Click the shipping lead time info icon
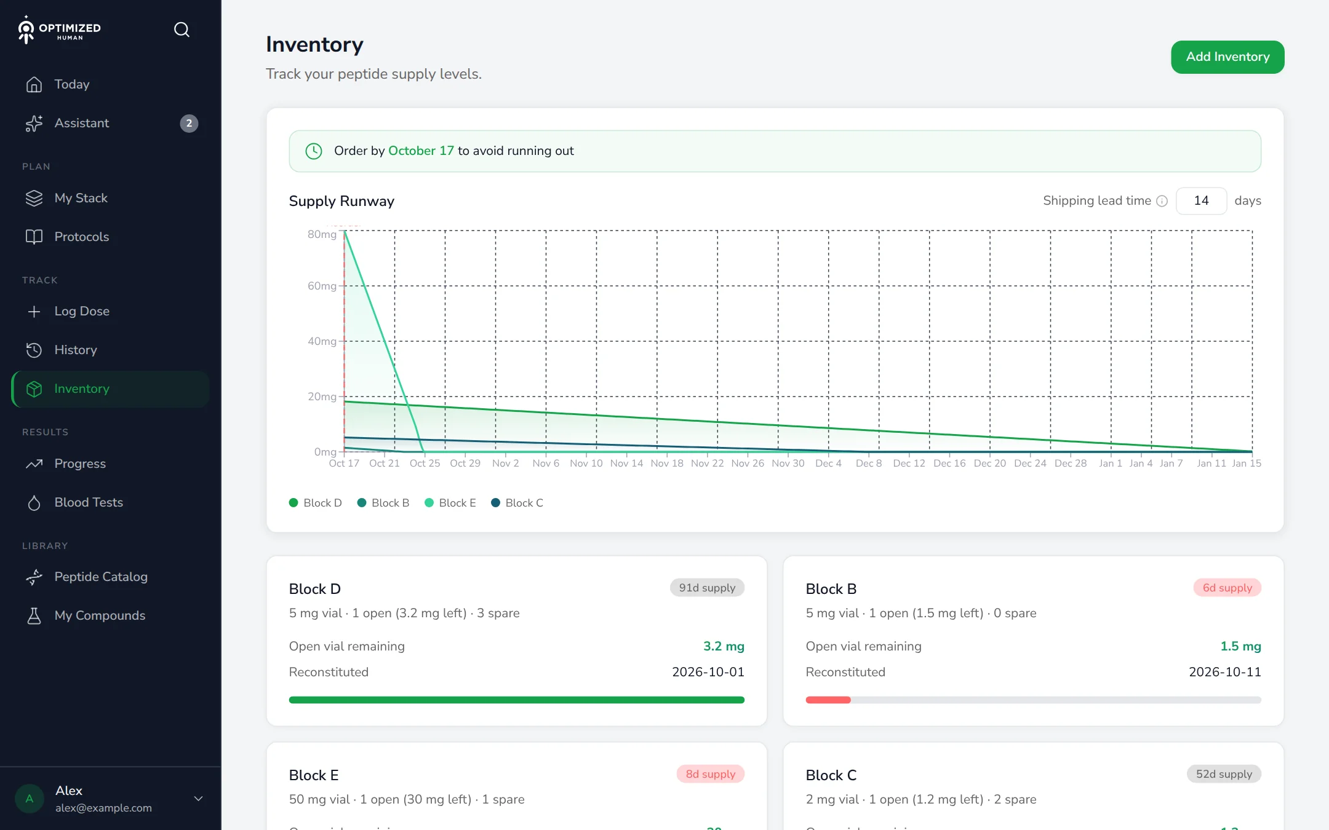 [1162, 201]
